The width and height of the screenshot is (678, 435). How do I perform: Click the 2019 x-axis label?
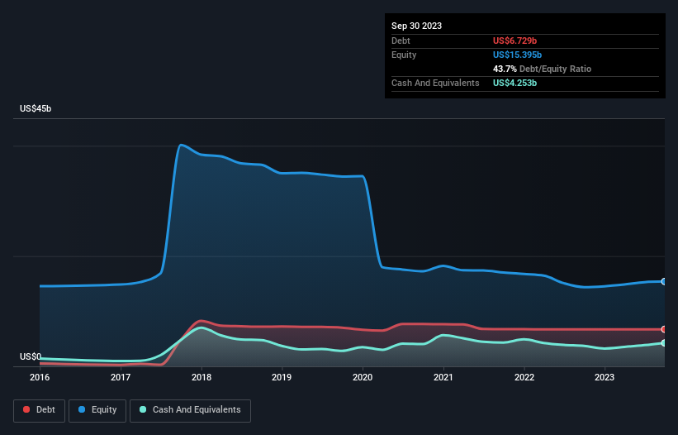tap(282, 377)
